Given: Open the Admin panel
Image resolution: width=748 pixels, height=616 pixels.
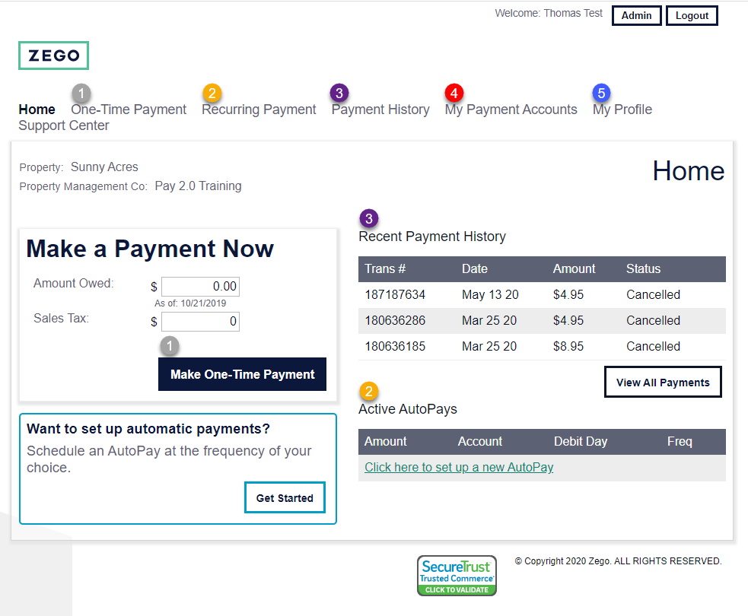Looking at the screenshot, I should click(x=636, y=15).
